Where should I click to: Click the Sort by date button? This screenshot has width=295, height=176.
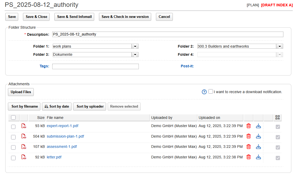click(x=57, y=107)
